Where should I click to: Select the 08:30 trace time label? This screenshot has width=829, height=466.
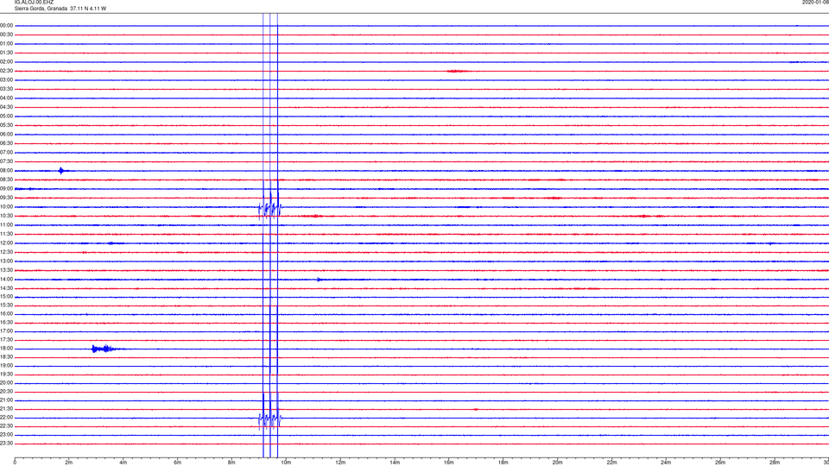(x=6, y=179)
